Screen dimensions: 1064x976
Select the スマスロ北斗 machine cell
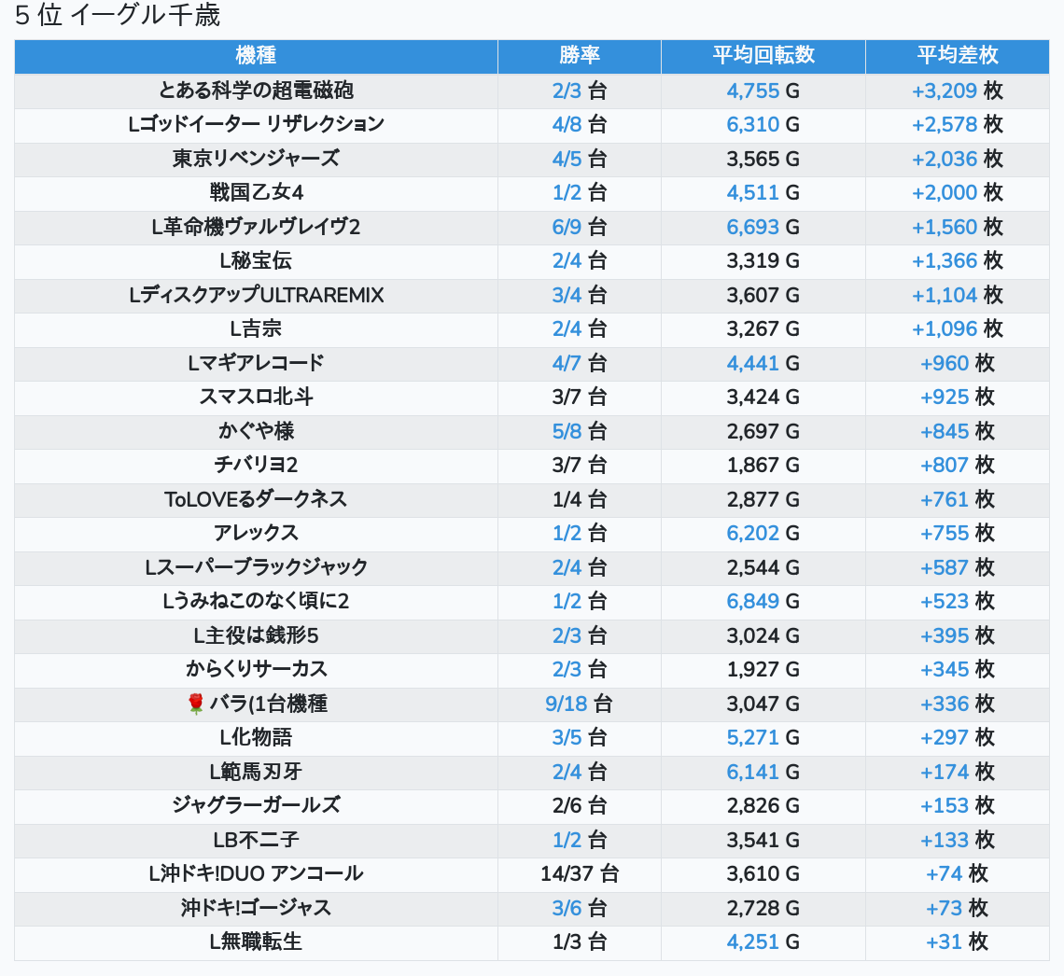[x=256, y=397]
